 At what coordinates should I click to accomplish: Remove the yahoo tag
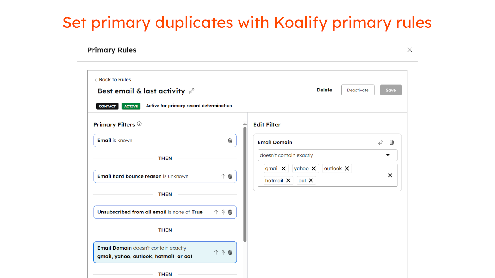pyautogui.click(x=314, y=168)
